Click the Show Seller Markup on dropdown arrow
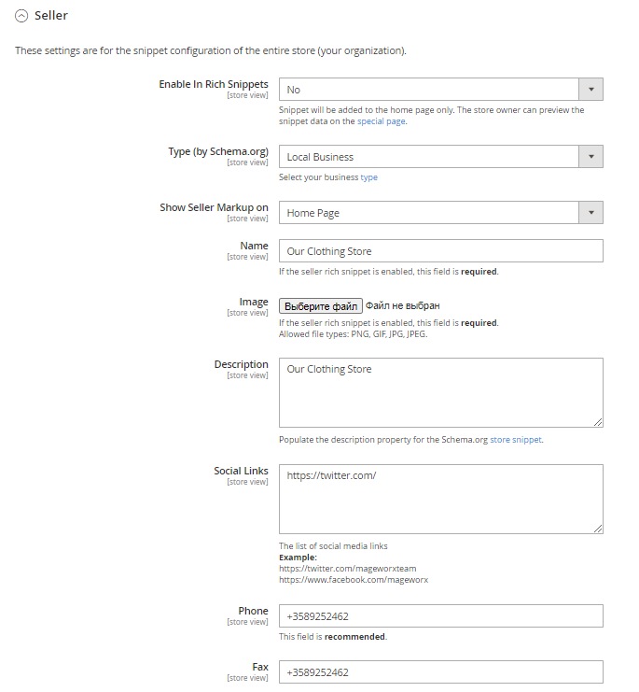The width and height of the screenshot is (639, 692). 590,213
